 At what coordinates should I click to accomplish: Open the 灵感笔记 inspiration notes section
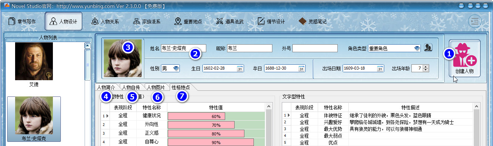coord(313,21)
